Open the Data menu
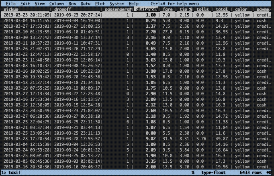The height and width of the screenshot is (176, 274). 86,4
